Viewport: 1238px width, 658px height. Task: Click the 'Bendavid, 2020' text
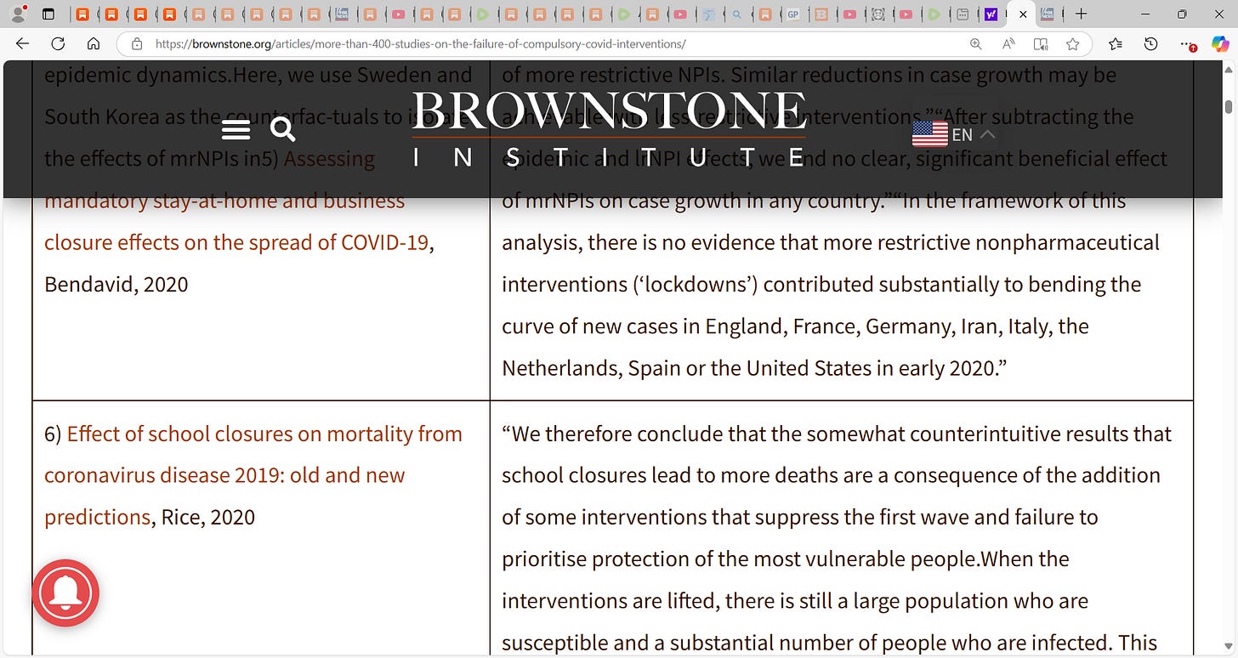point(116,284)
